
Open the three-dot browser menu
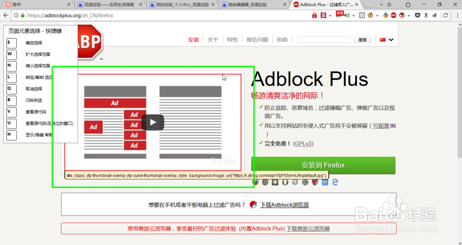coord(457,15)
